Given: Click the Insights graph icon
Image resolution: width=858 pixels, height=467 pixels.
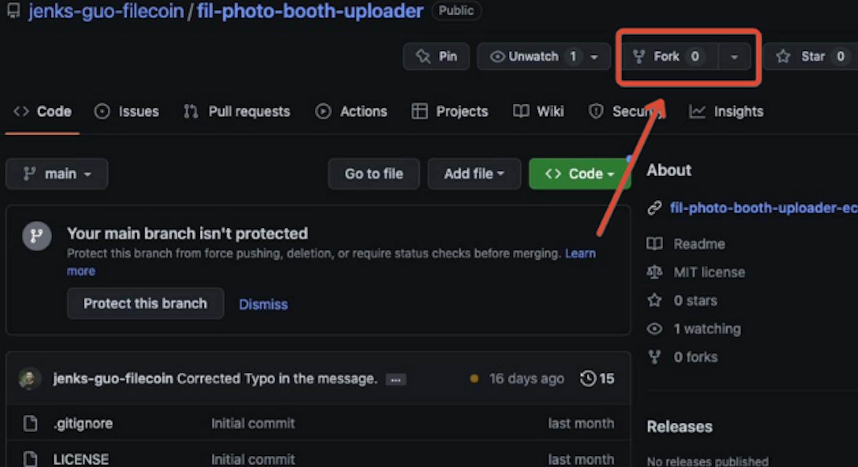Looking at the screenshot, I should pos(697,112).
